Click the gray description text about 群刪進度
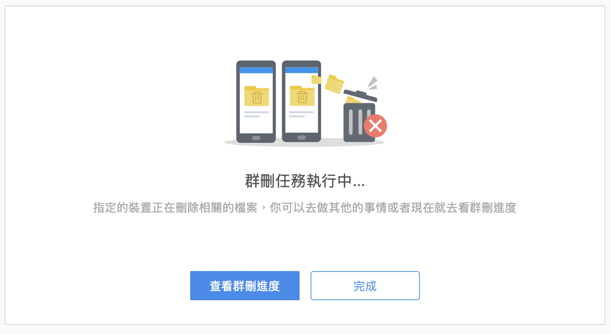This screenshot has width=611, height=334. 305,208
